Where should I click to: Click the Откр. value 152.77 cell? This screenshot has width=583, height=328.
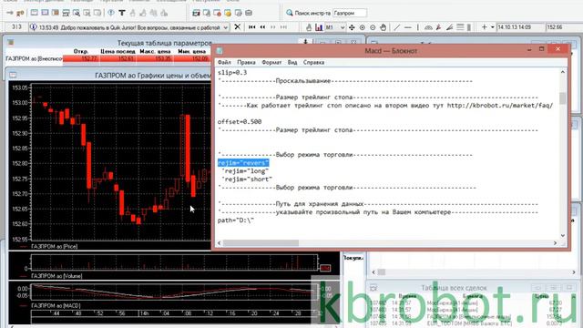[x=81, y=58]
